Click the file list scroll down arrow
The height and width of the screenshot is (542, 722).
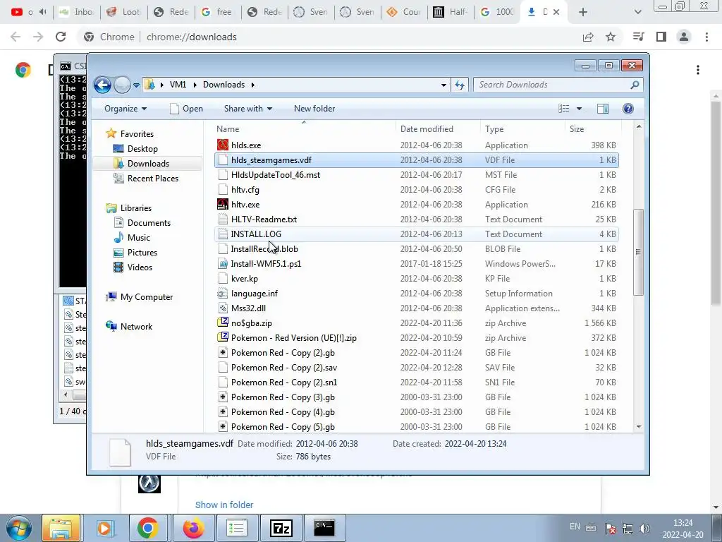(x=639, y=427)
